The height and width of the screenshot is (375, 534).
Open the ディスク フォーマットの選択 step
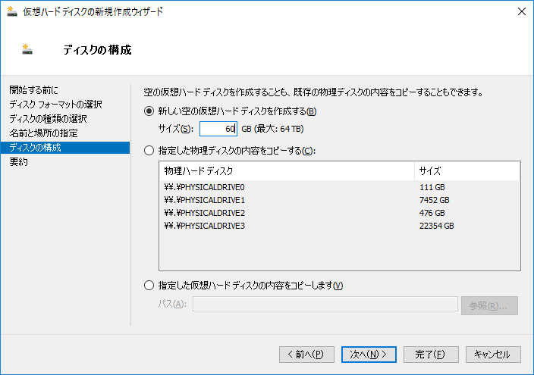pos(55,104)
